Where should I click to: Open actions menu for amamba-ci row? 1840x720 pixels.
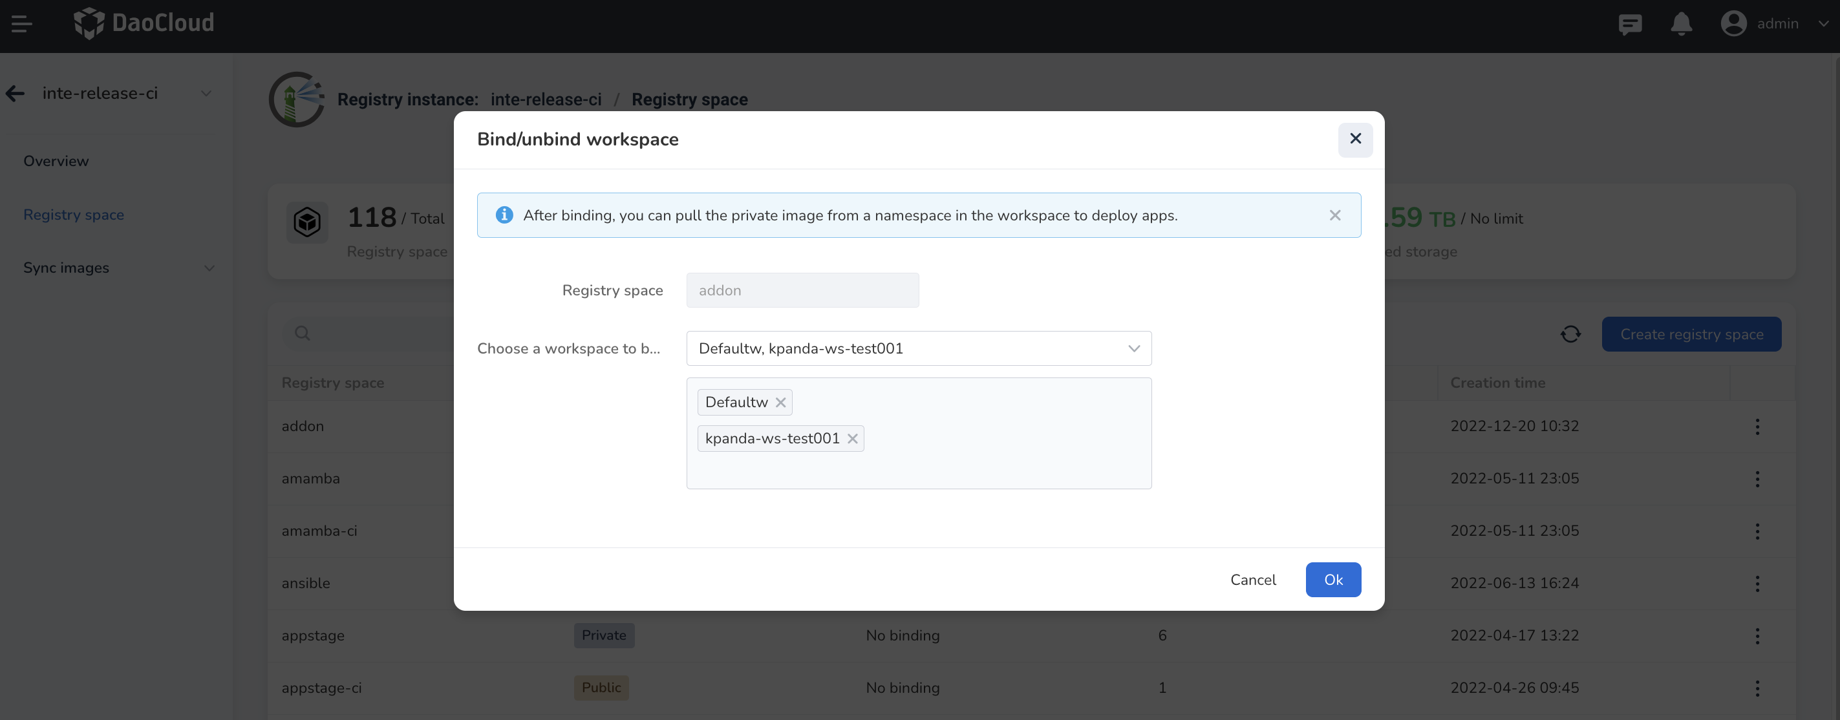click(x=1757, y=531)
